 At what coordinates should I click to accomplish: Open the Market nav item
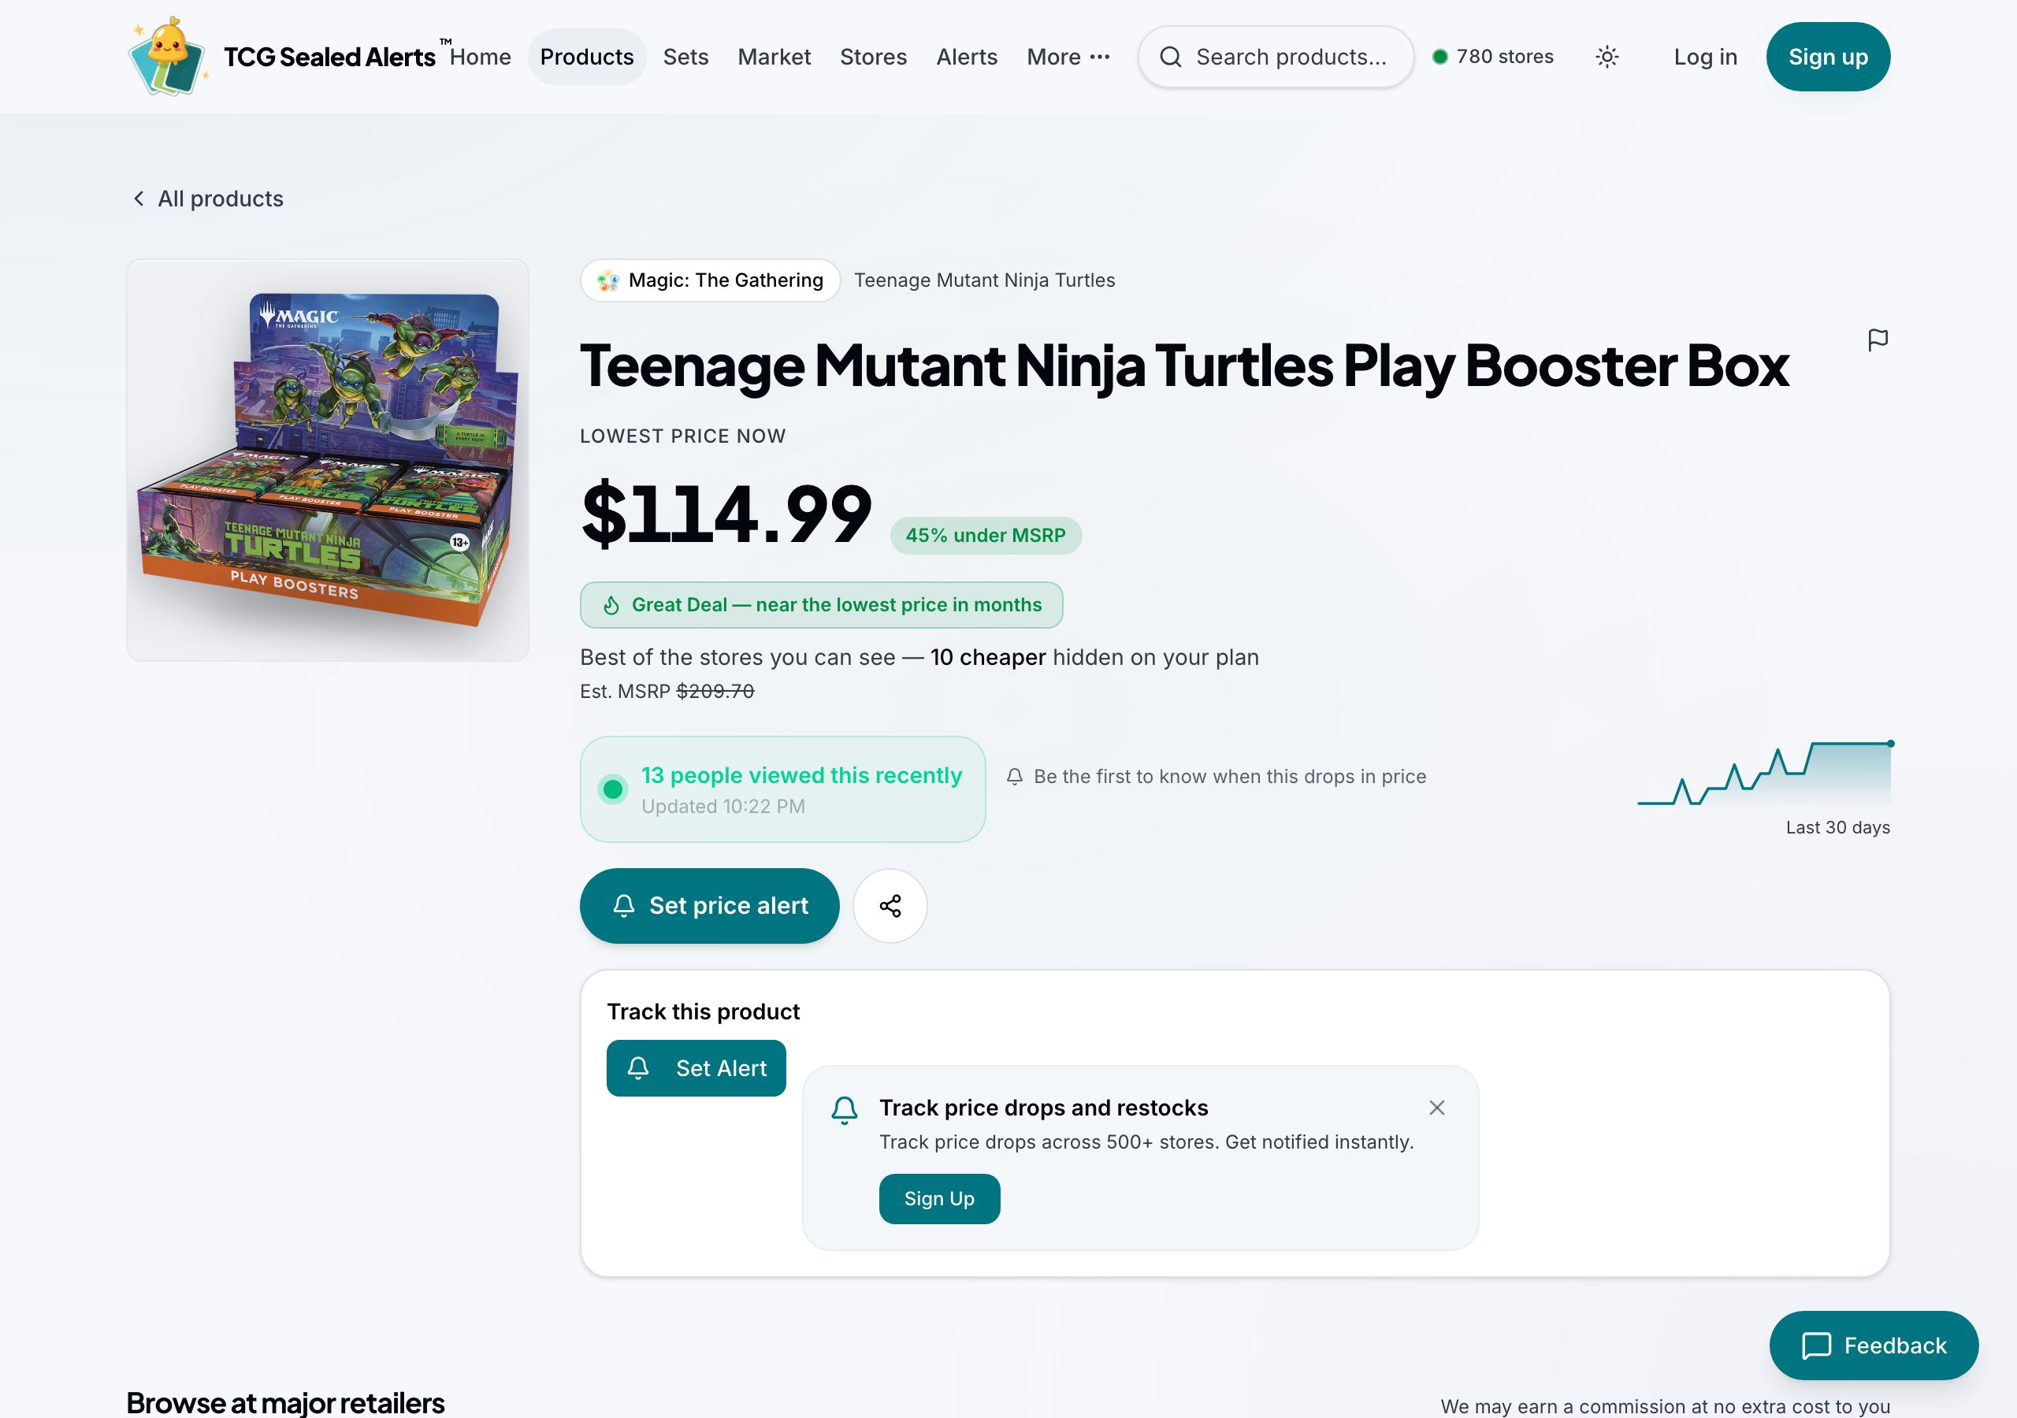774,57
